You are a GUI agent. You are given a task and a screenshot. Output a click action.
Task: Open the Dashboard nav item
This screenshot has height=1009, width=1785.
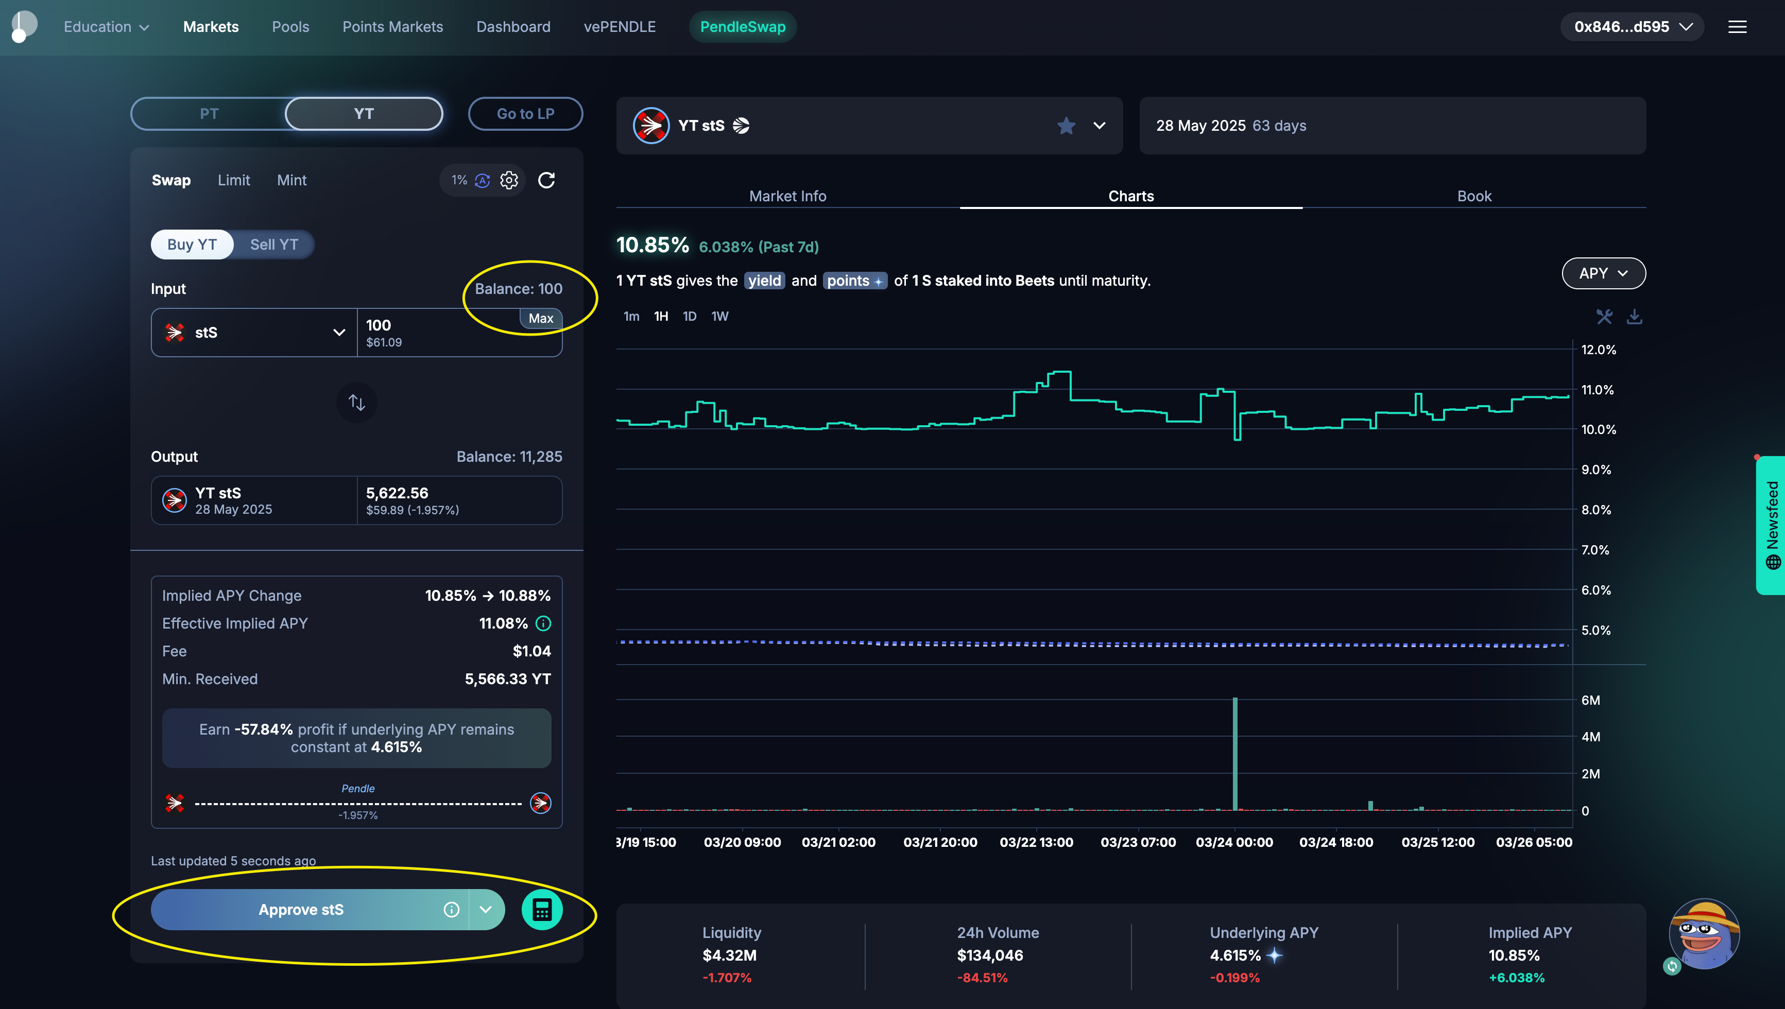click(x=513, y=27)
